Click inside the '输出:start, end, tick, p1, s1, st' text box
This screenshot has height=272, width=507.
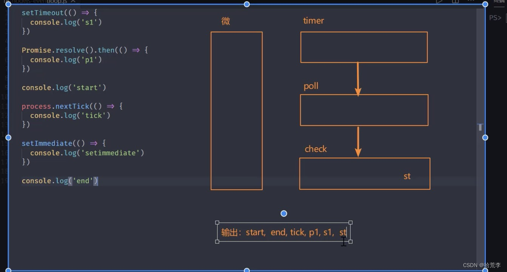tap(284, 232)
